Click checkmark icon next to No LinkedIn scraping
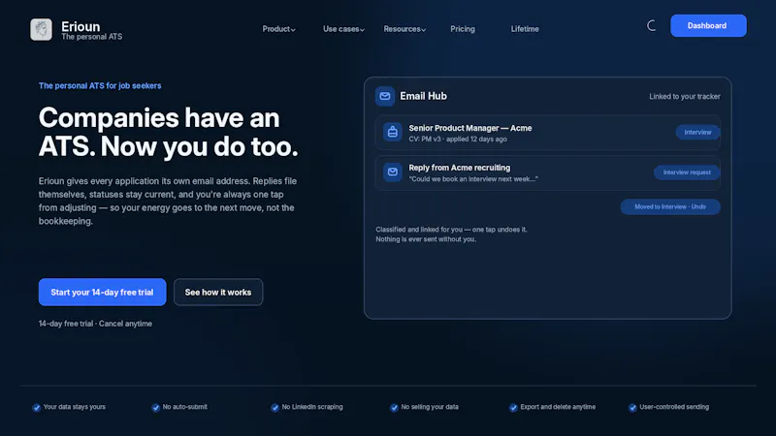 [275, 407]
